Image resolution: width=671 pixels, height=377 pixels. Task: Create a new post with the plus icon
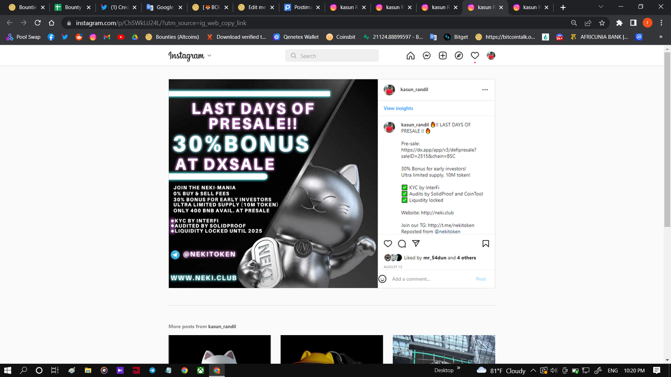[x=442, y=55]
